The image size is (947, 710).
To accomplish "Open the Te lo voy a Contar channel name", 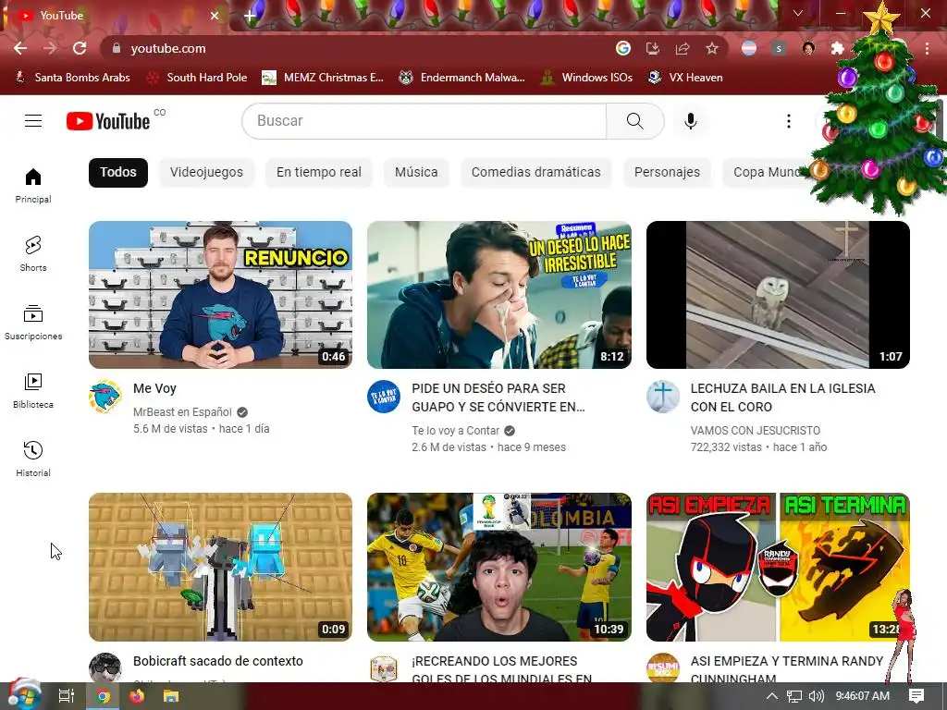I will (455, 431).
